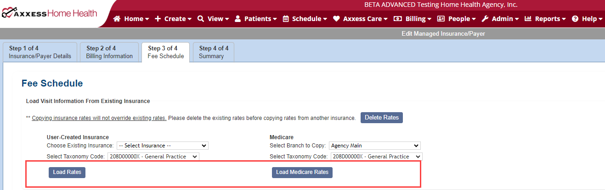Viewport: 605px width, 190px height.
Task: Expand the Choose Existing Insurance dropdown
Action: (163, 146)
